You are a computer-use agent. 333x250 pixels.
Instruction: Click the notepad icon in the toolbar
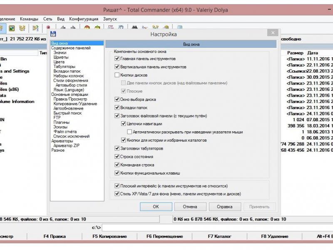point(180,27)
